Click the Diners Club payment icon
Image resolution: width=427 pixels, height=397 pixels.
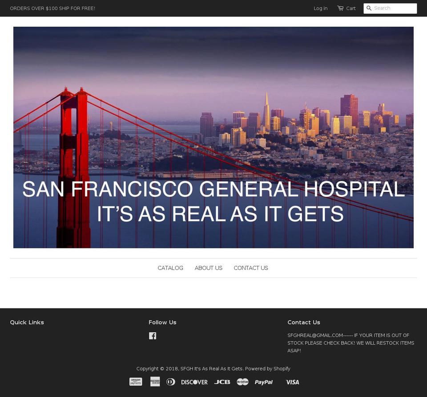171,382
